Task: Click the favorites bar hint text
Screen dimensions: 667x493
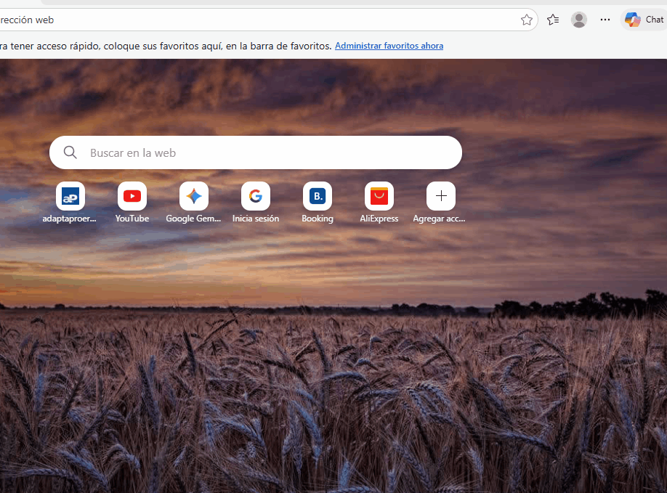Action: 167,46
